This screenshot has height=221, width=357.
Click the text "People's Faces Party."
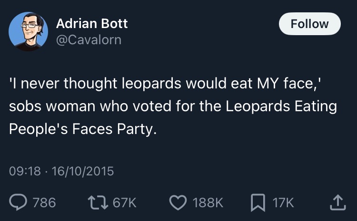[x=82, y=128]
